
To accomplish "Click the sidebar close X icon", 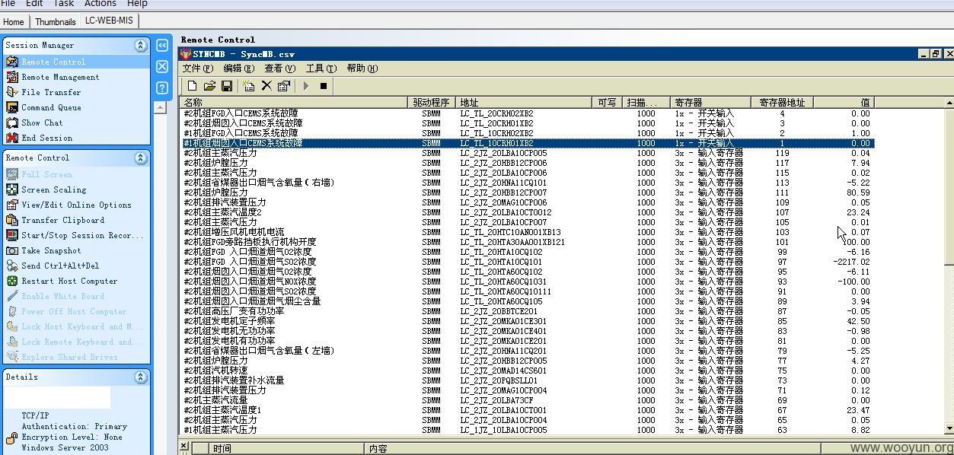I will click(x=162, y=67).
